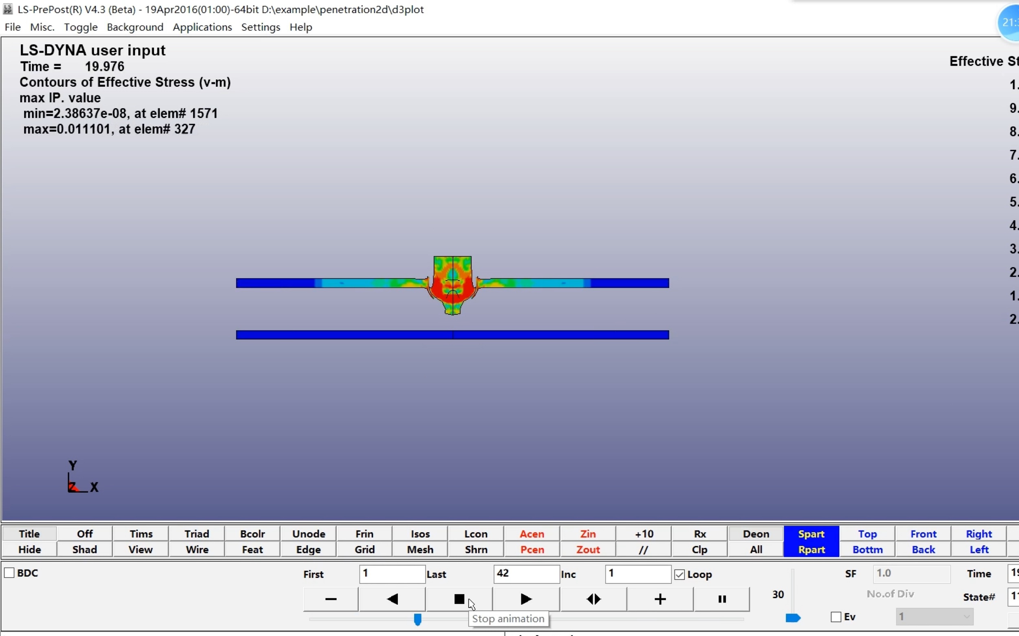Switch to Wire display mode

pyautogui.click(x=196, y=549)
